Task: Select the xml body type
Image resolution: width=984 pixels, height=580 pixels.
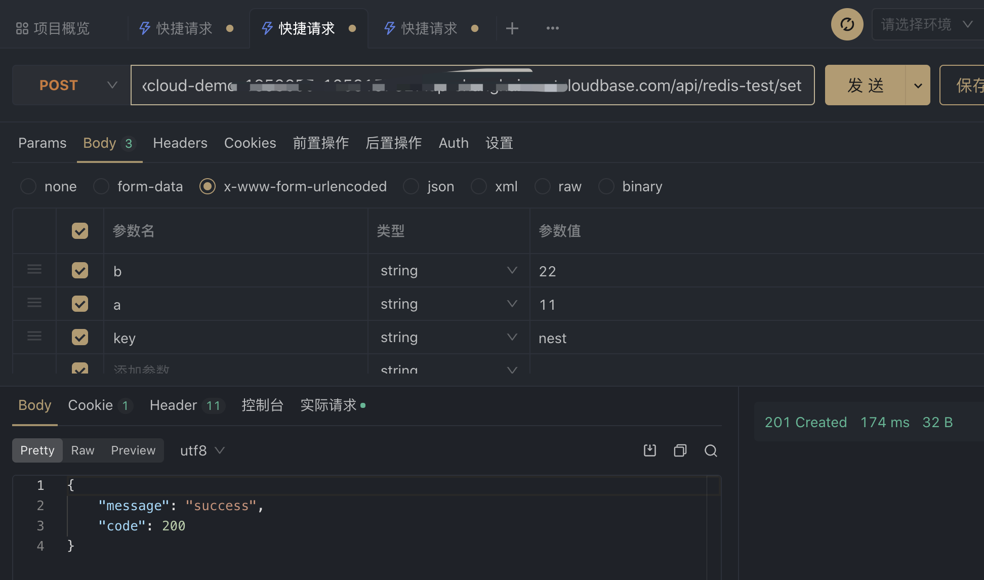Action: [x=494, y=186]
